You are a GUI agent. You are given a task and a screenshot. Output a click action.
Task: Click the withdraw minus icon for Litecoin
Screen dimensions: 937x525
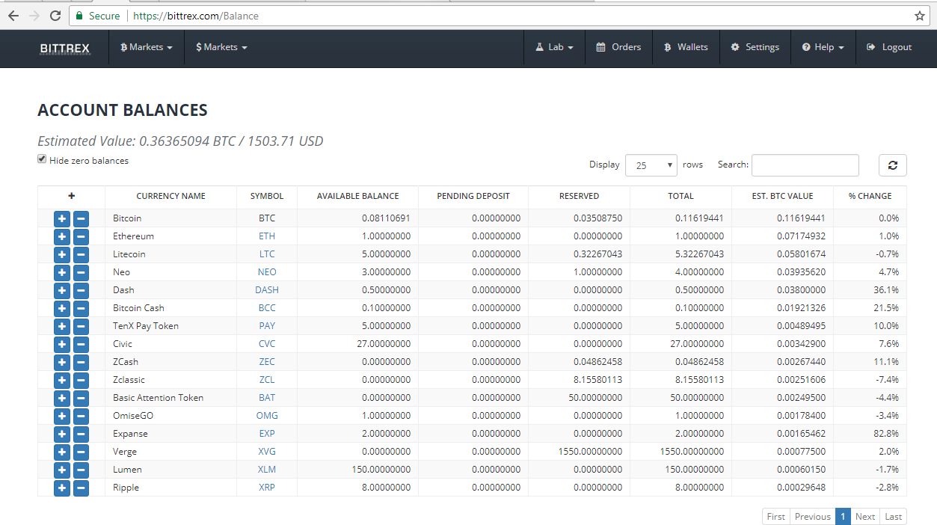pyautogui.click(x=81, y=254)
